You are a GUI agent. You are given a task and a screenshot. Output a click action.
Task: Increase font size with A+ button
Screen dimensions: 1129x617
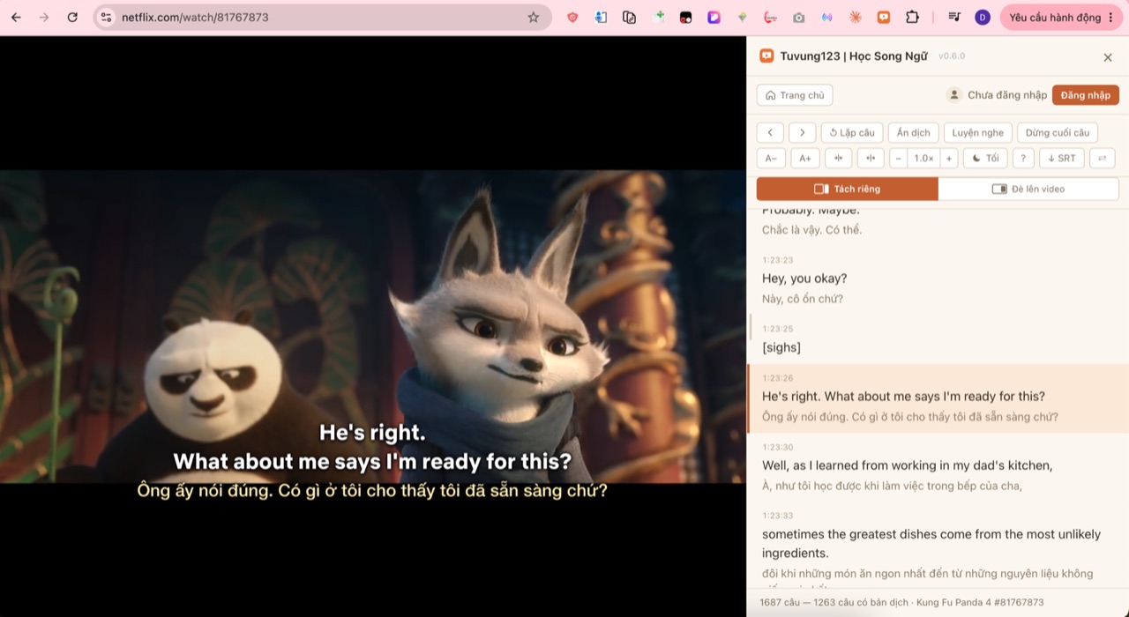804,158
